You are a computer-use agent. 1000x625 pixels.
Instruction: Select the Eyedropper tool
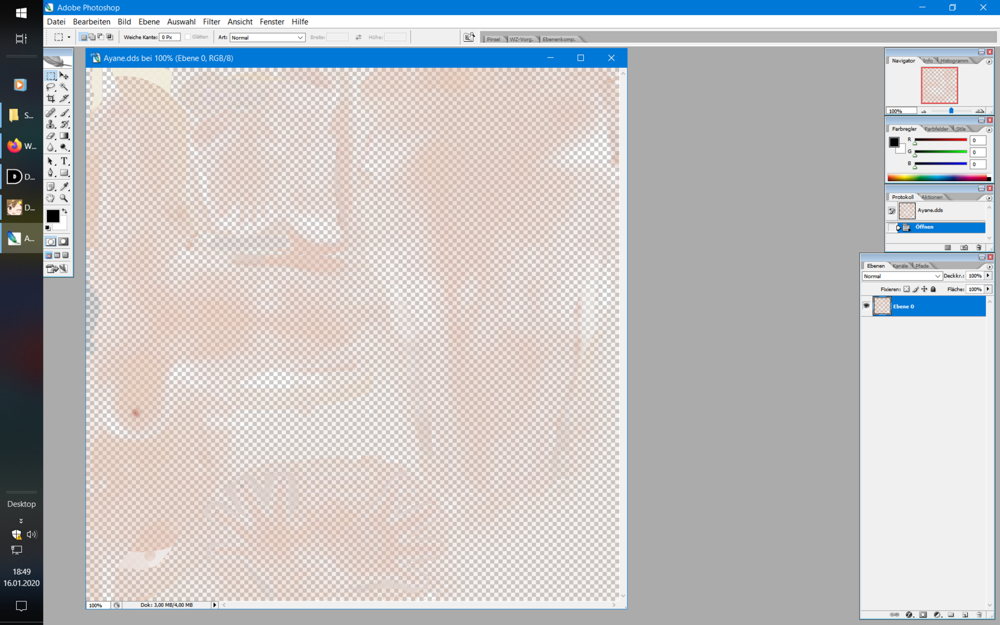64,187
